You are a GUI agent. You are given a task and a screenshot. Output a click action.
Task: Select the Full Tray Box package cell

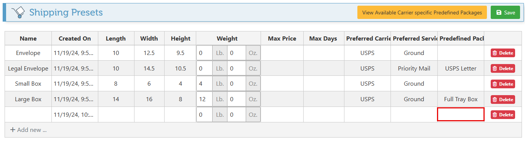click(x=461, y=99)
